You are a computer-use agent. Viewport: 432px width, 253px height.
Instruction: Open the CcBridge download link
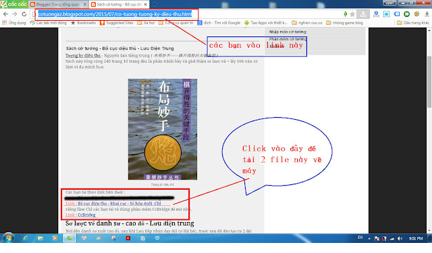[86, 215]
